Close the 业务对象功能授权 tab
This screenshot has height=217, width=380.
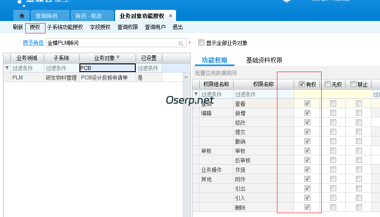pos(170,16)
